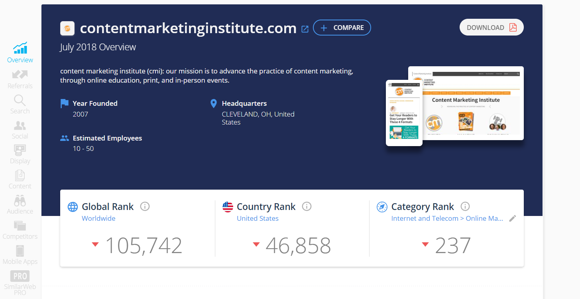Go to Referrals in the sidebar
The width and height of the screenshot is (580, 299).
click(20, 79)
